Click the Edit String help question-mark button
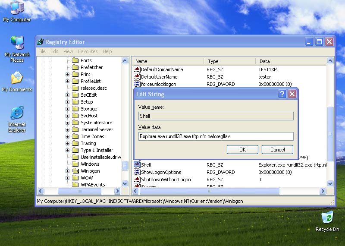 [282, 94]
